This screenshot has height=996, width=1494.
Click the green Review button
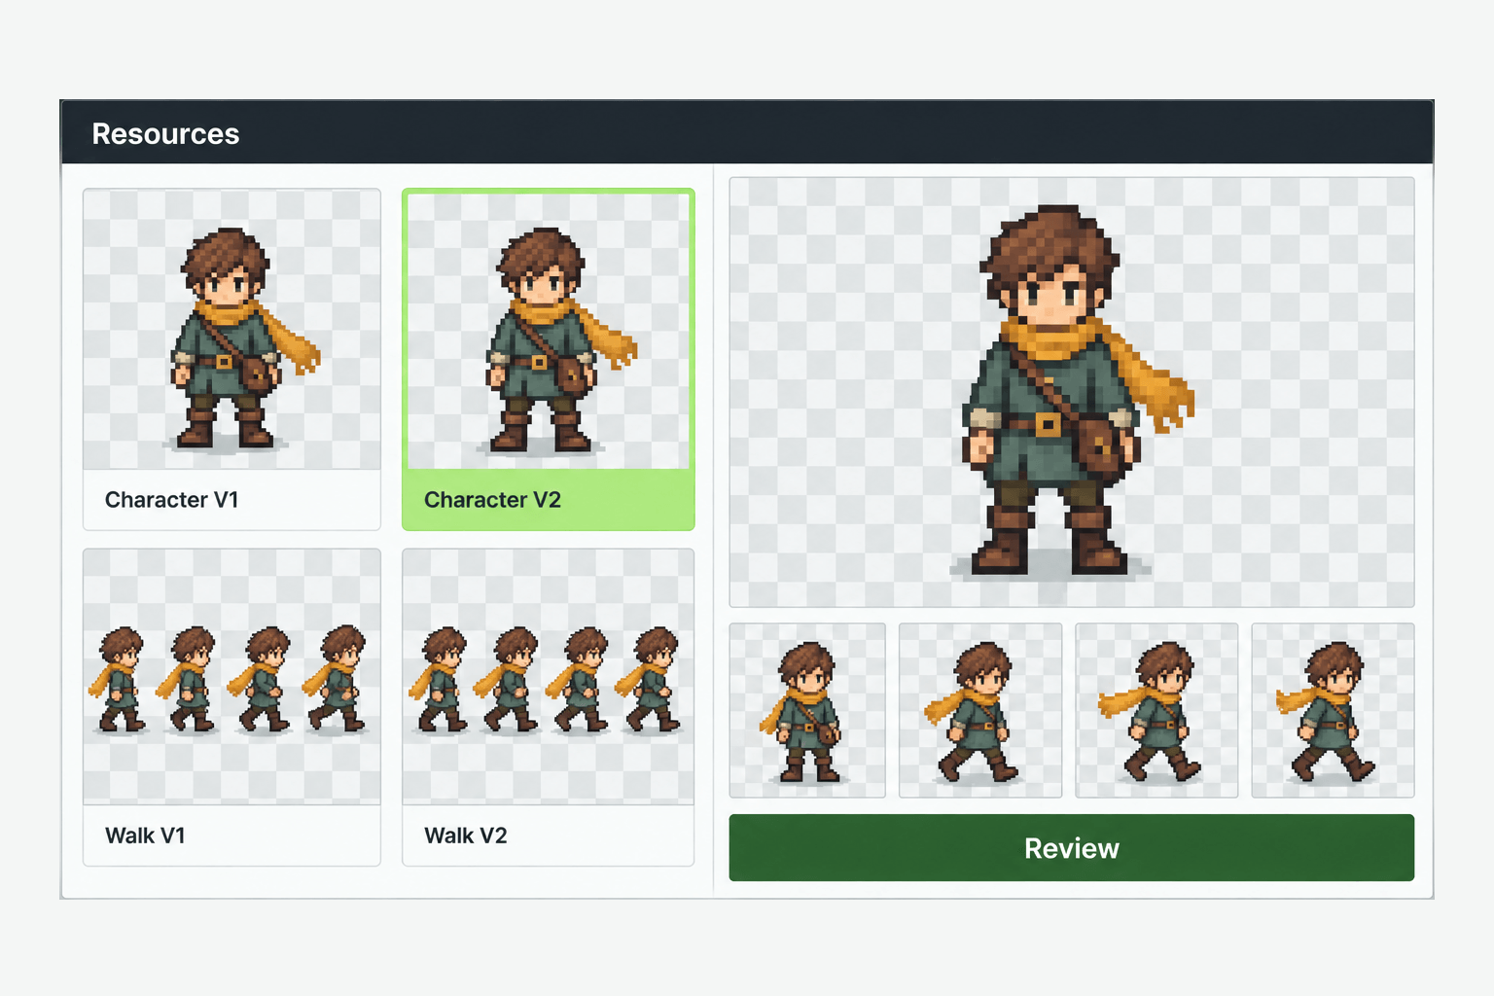[x=1072, y=848]
